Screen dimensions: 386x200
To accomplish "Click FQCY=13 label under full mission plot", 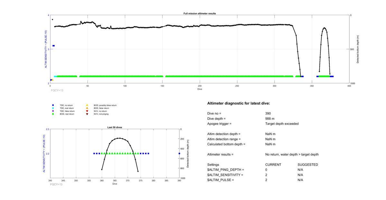I will click(57, 90).
